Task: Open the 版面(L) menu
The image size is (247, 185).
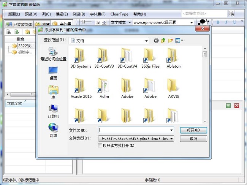Action: [x=14, y=14]
